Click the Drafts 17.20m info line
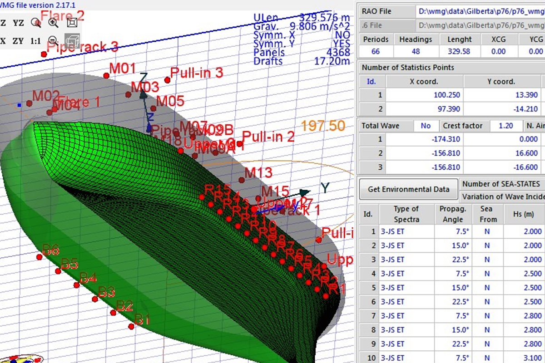 point(302,61)
